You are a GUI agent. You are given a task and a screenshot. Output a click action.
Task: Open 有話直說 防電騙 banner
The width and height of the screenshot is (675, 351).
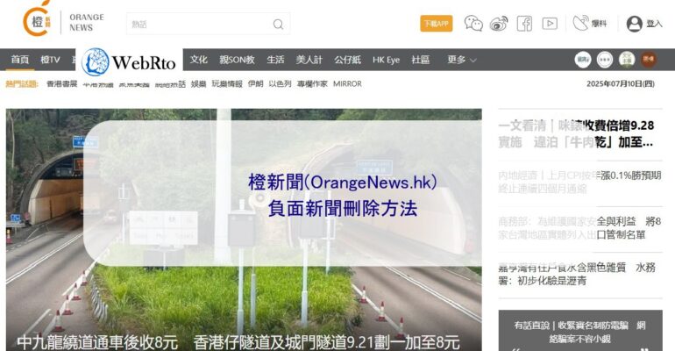[580, 331]
